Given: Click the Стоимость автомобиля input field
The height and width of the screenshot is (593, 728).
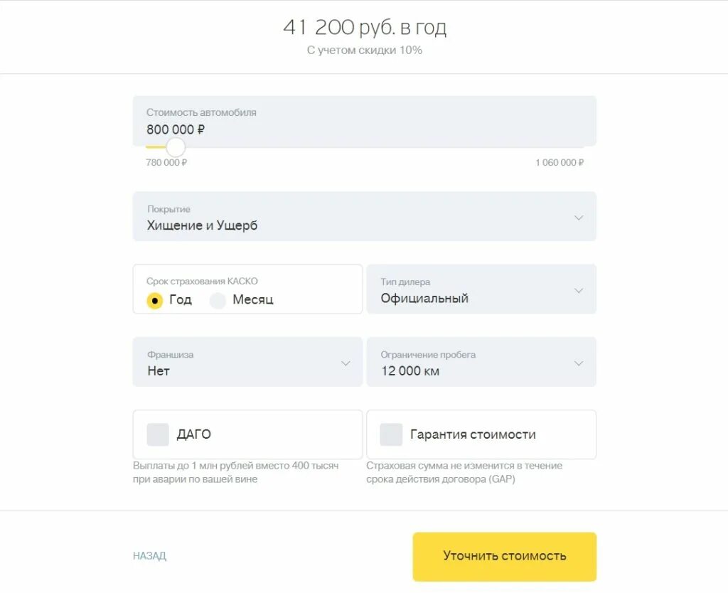Looking at the screenshot, I should [364, 122].
